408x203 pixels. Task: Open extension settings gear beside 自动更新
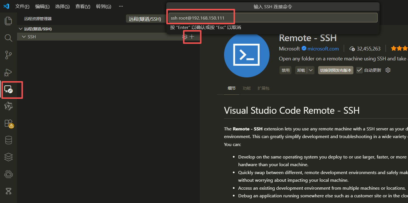(x=388, y=70)
